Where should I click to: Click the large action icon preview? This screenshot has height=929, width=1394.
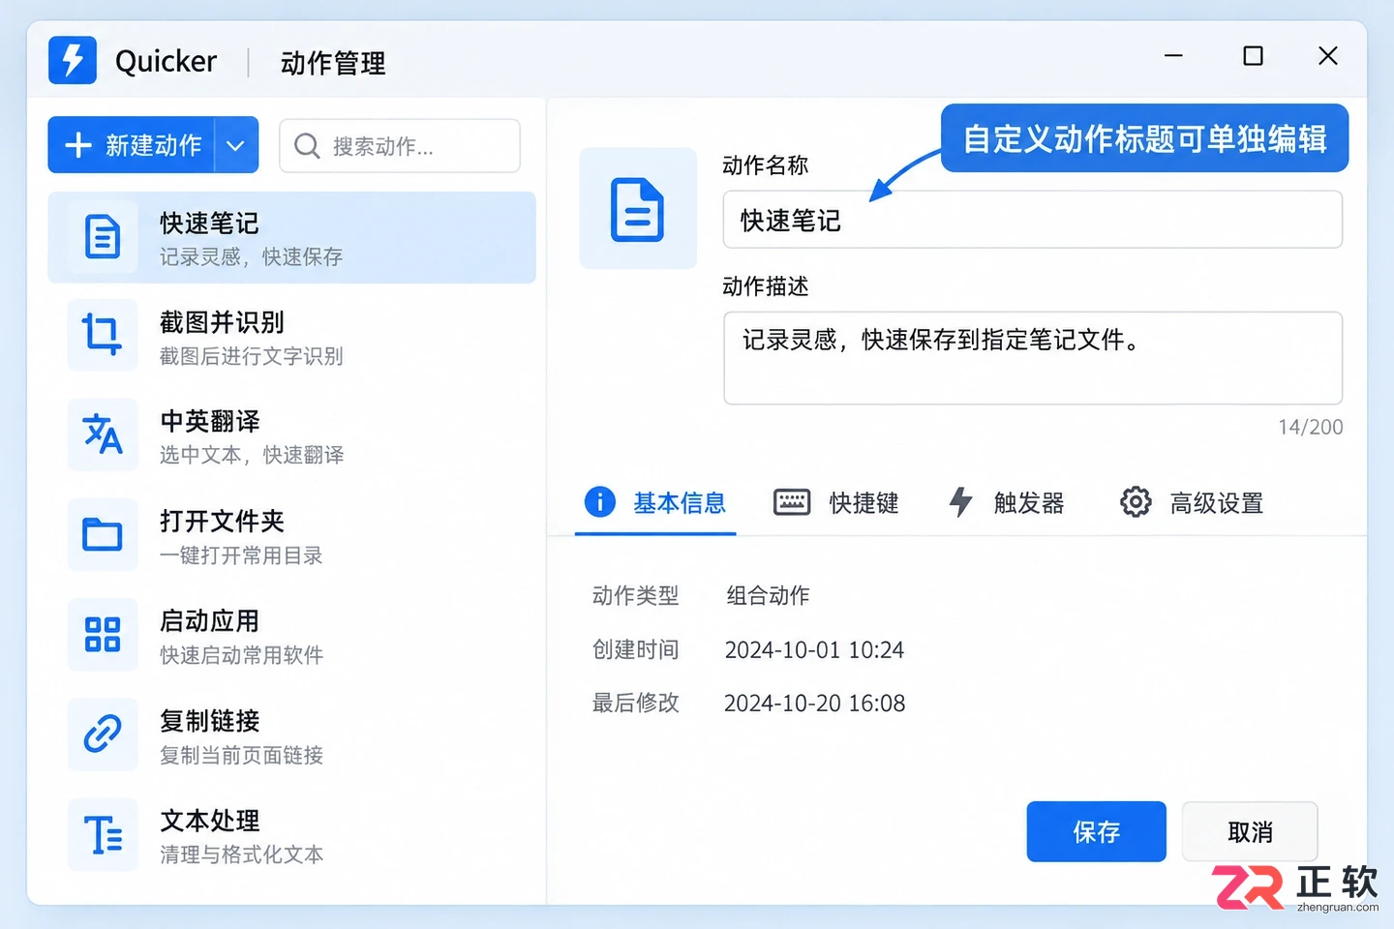638,208
